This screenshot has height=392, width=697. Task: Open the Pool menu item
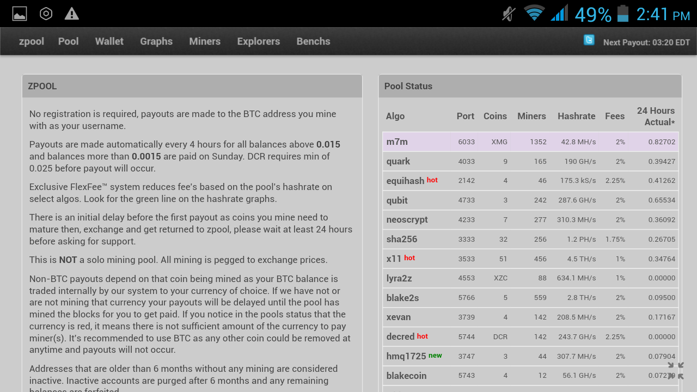coord(69,41)
